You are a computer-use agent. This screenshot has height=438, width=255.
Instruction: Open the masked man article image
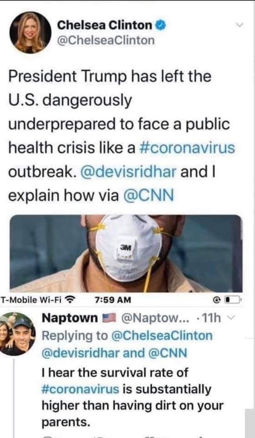tap(126, 253)
